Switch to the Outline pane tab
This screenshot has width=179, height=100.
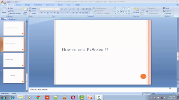12,19
